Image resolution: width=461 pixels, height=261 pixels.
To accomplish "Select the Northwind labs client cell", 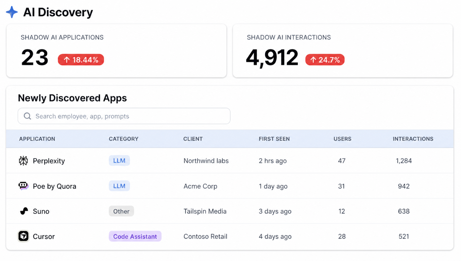I will click(206, 161).
